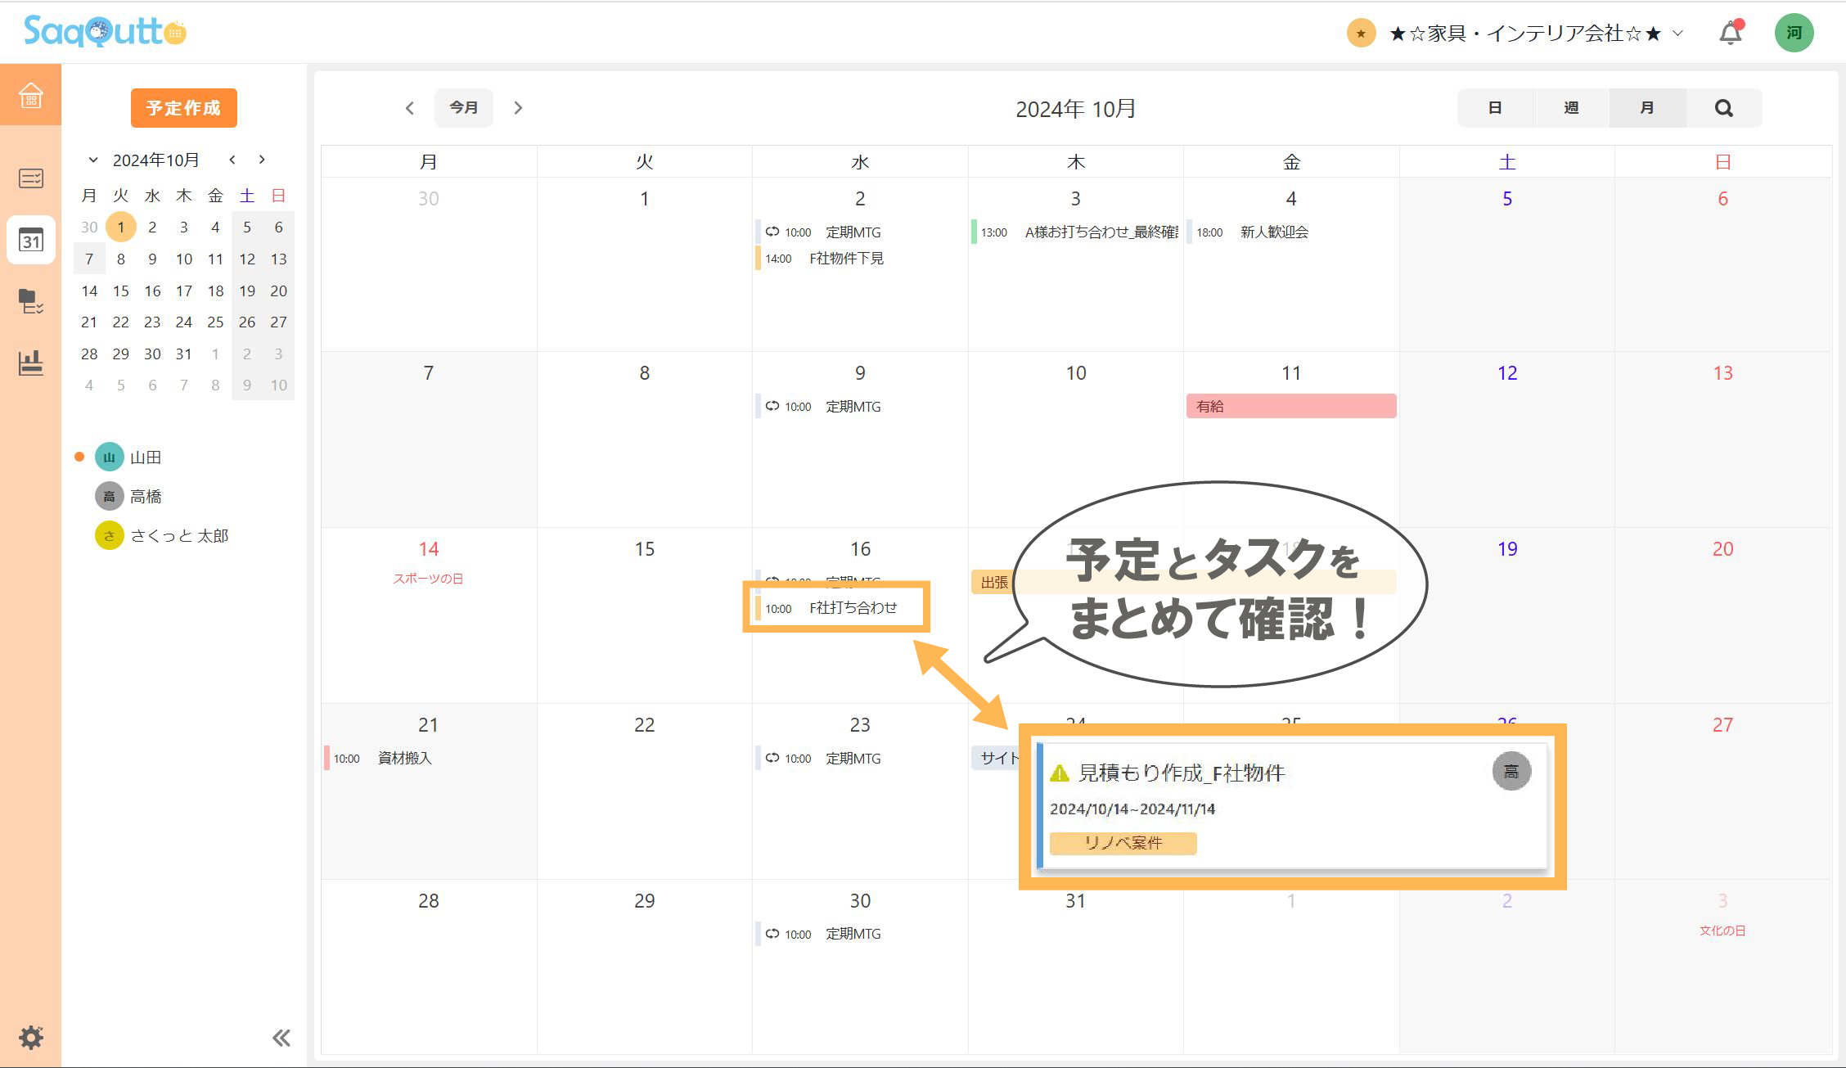This screenshot has width=1846, height=1068.
Task: Open the pink 有給 event bar
Action: click(1290, 406)
